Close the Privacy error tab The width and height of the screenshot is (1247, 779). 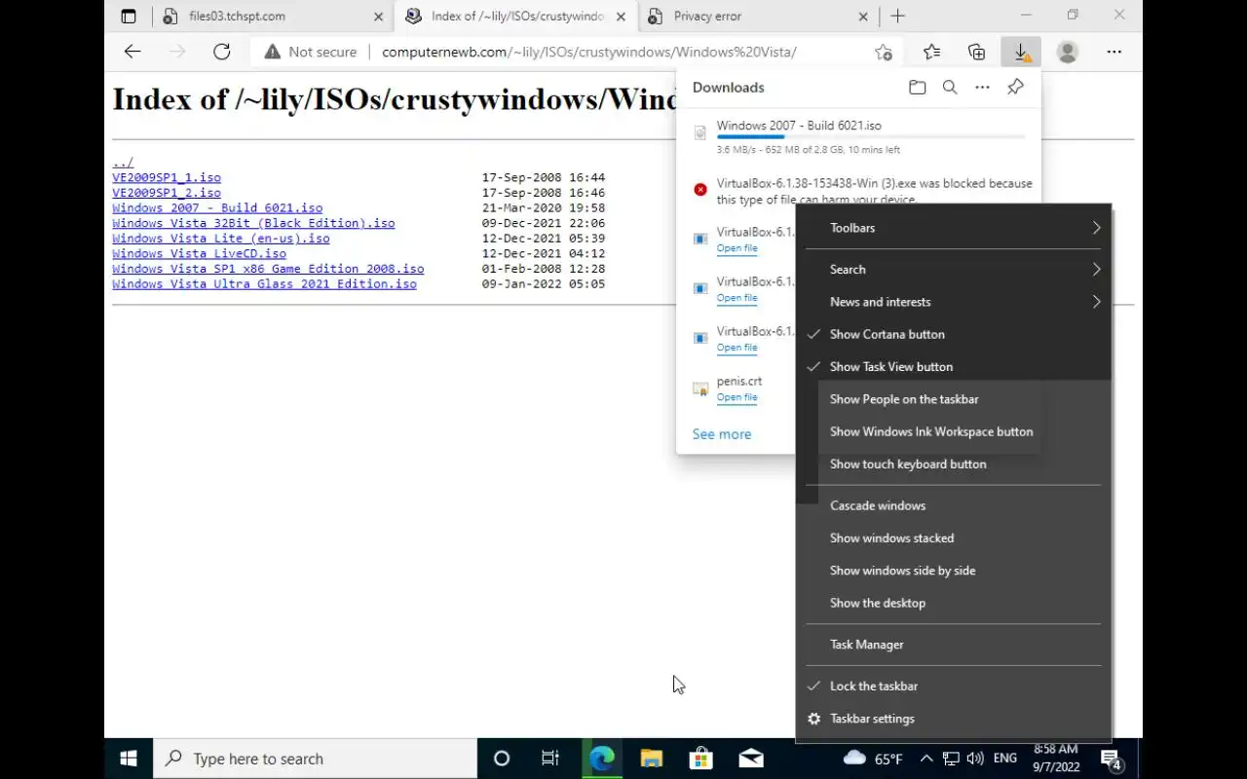[863, 17]
